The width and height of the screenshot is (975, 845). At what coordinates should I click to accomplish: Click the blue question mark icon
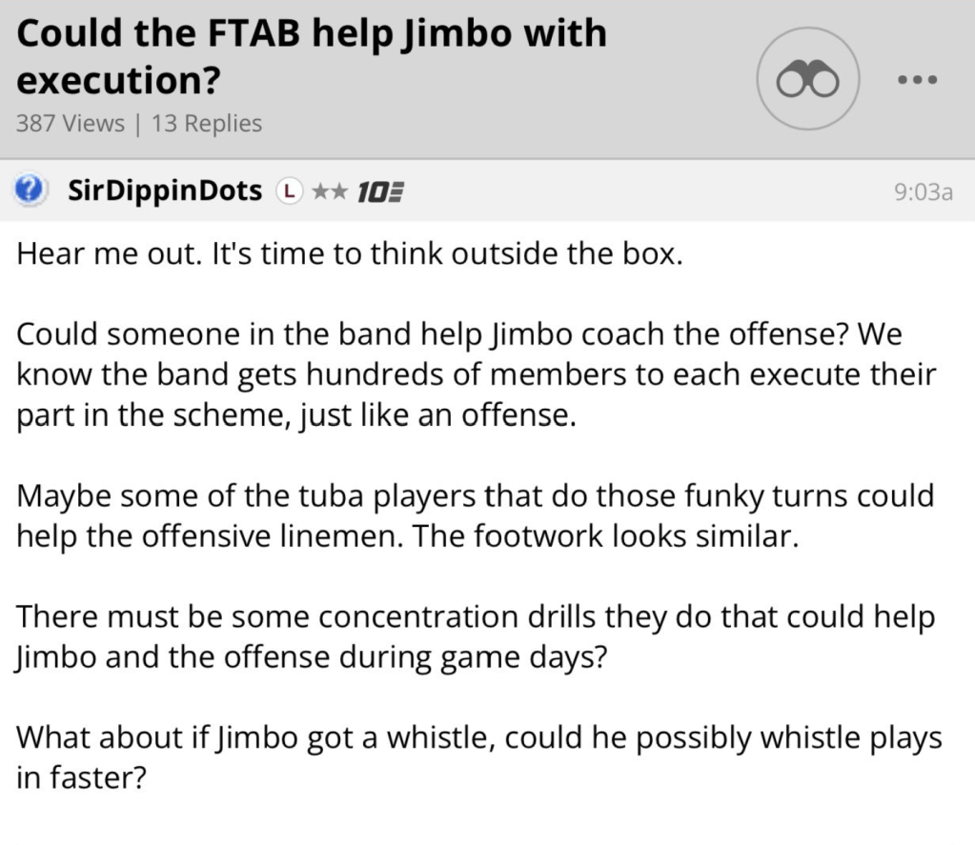pos(30,190)
